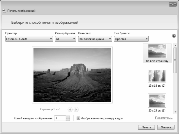Open the Принтер dropdown Epson AL-C2600
This screenshot has width=179, height=134.
click(29, 39)
